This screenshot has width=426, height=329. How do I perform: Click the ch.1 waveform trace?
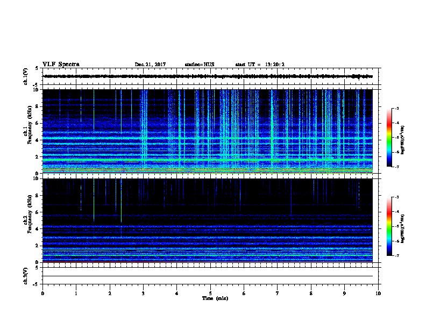point(208,76)
